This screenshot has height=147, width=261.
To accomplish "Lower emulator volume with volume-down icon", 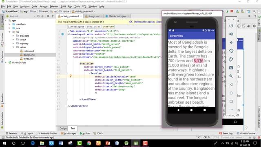I will [231, 42].
